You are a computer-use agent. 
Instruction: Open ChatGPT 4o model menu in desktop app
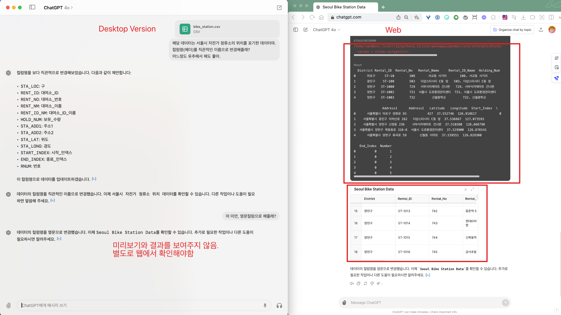(x=58, y=7)
